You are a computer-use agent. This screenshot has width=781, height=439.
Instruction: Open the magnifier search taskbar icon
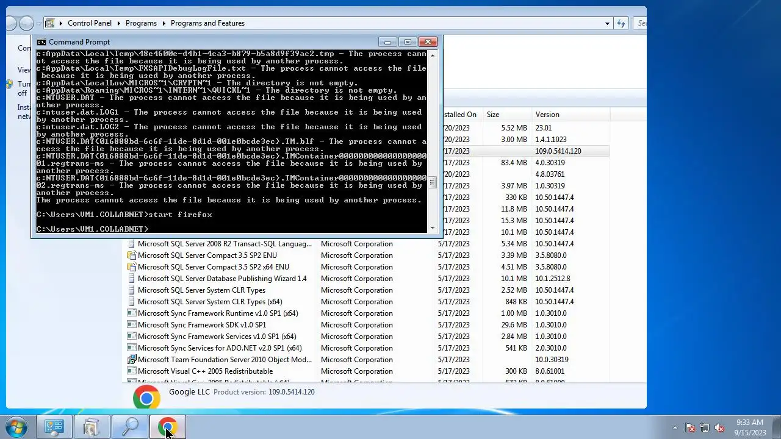click(x=129, y=427)
